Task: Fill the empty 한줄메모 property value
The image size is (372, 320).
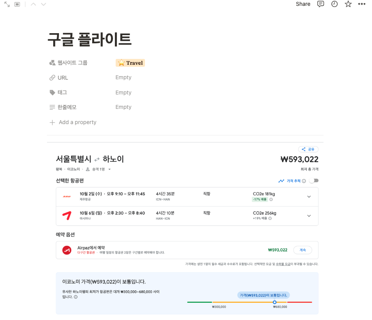Action: pos(123,107)
